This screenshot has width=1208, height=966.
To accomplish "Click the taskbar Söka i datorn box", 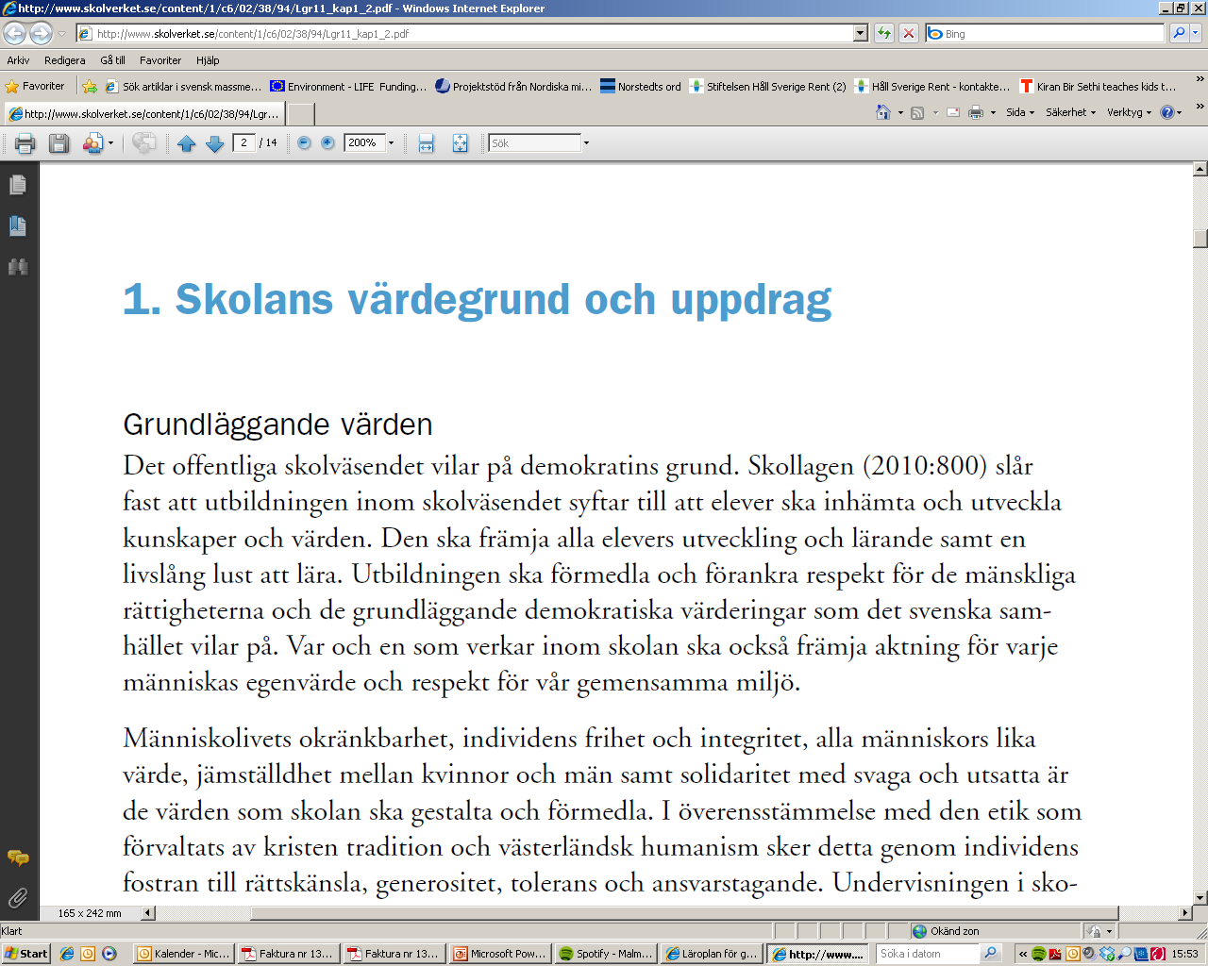I will tap(928, 954).
